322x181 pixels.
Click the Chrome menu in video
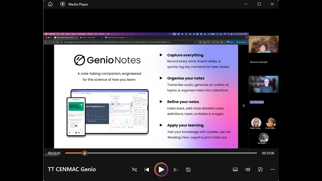pyautogui.click(x=52, y=34)
